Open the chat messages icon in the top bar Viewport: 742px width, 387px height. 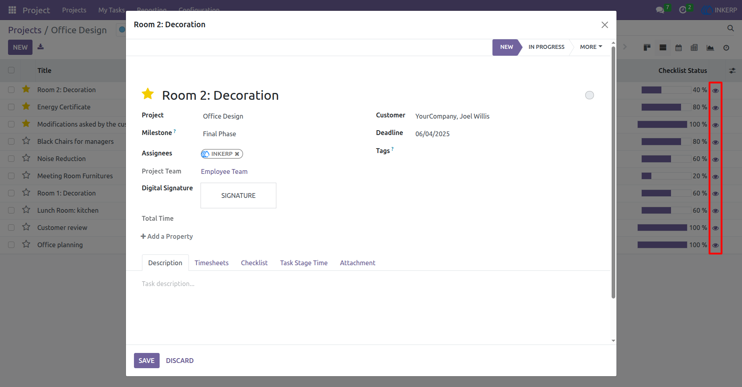660,10
